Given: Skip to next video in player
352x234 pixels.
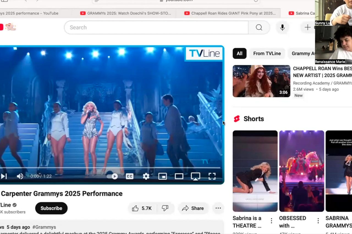Looking at the screenshot, I should click(4, 176).
